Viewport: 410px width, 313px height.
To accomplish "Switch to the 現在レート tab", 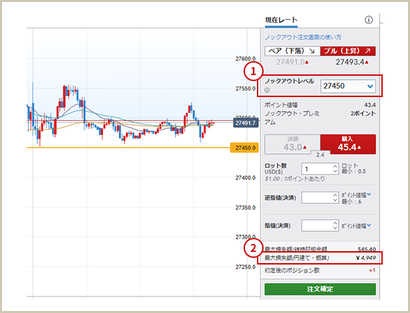I will point(281,21).
